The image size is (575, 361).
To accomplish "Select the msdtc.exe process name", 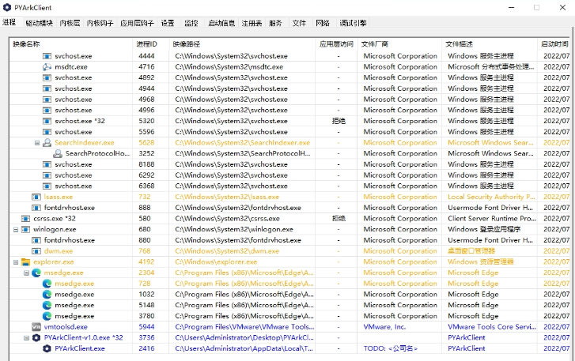I will click(71, 67).
